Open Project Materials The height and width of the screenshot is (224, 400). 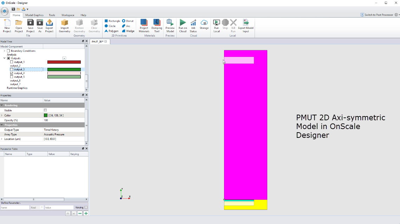pos(144,26)
